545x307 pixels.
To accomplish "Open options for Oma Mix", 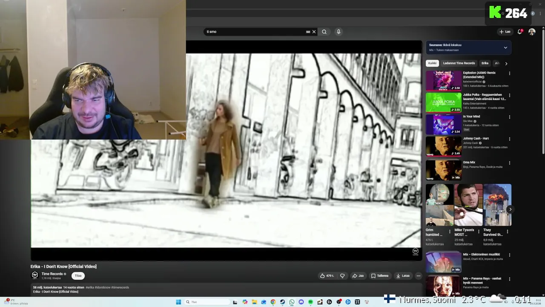I will [x=510, y=163].
